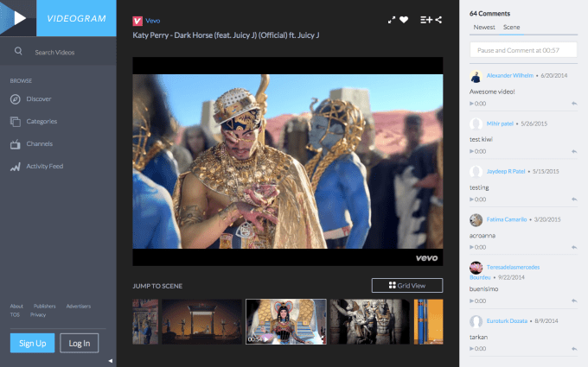This screenshot has width=588, height=367.
Task: Jump to 0:00 on acroanna comment
Action: (477, 247)
